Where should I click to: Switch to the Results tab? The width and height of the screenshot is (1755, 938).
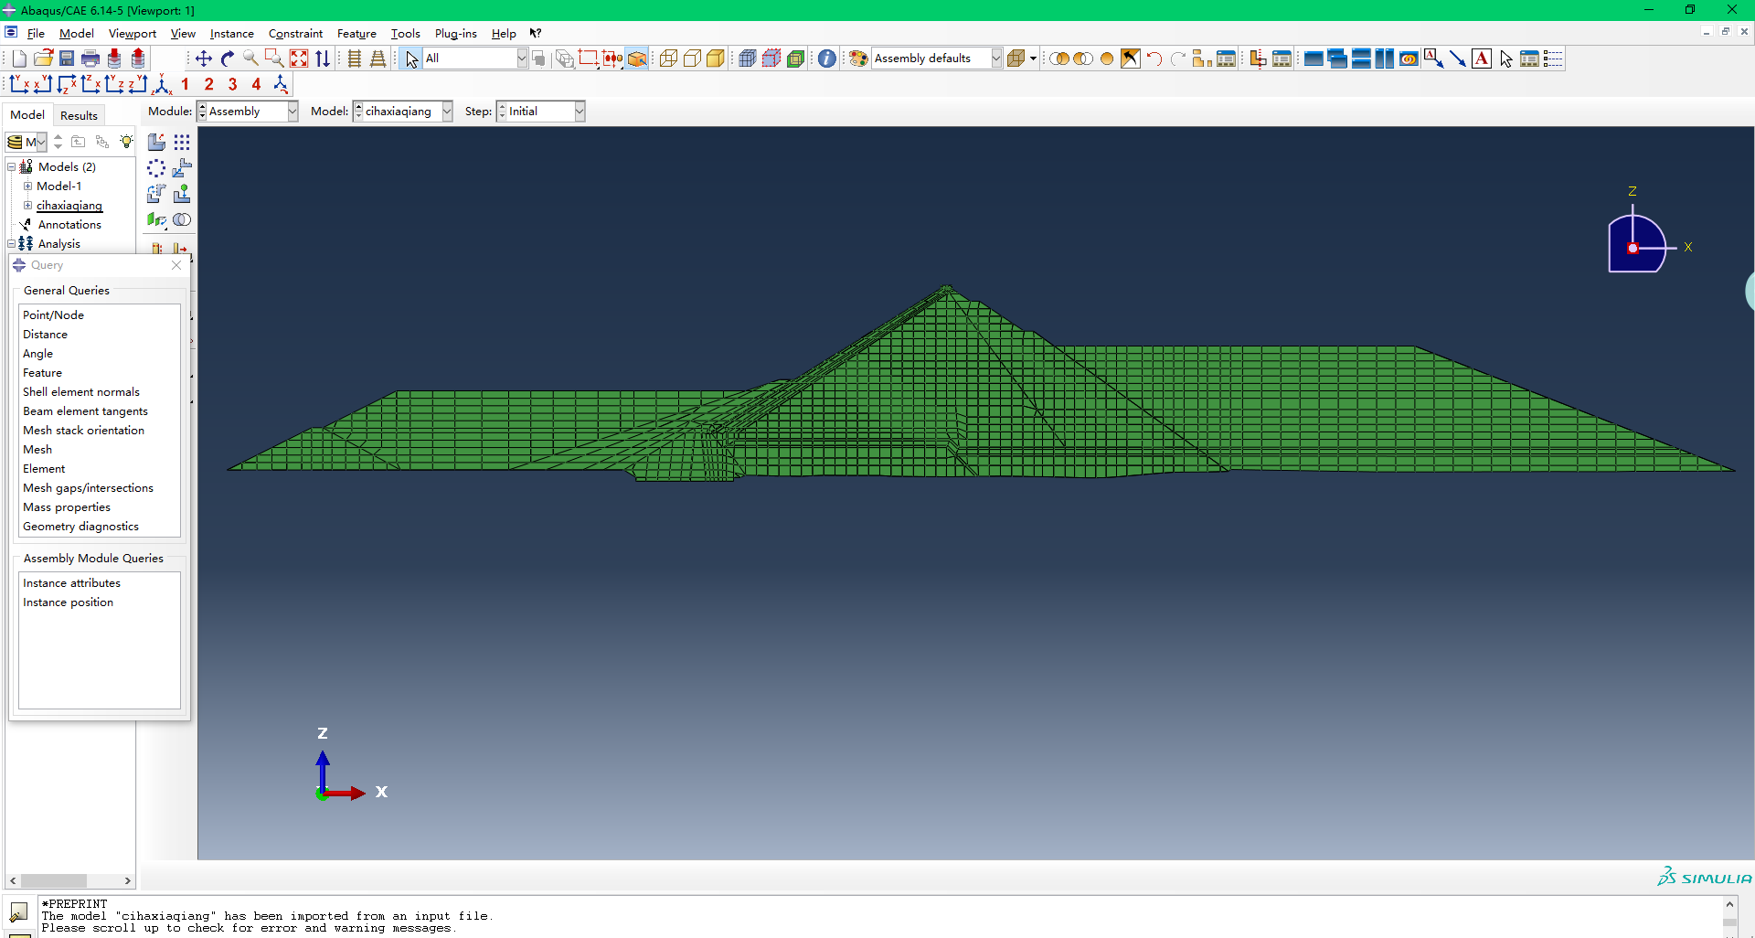(x=79, y=115)
